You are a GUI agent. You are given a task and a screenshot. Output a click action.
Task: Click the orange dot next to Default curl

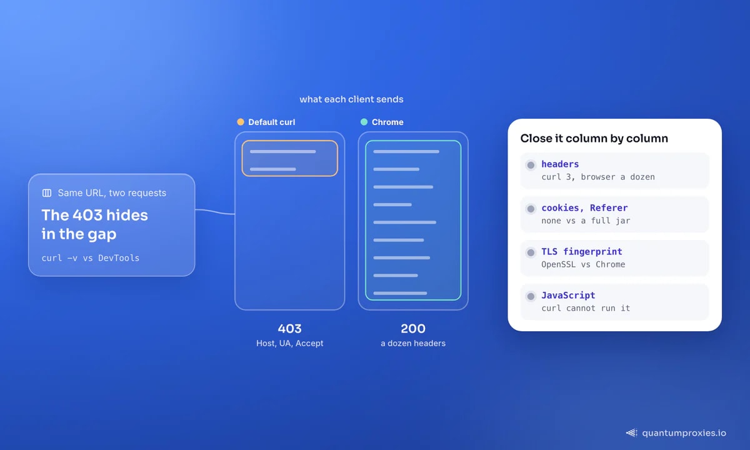point(241,122)
